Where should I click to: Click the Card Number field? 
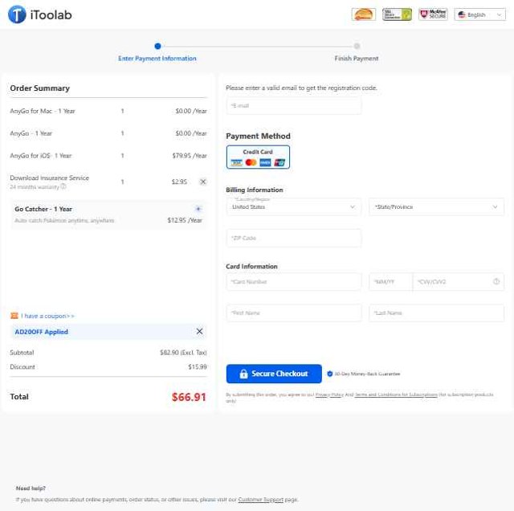point(294,282)
